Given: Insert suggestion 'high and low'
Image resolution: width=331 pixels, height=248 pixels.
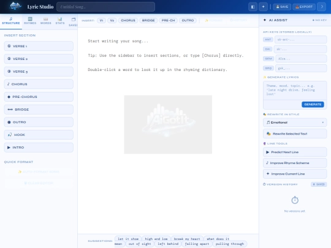Looking at the screenshot, I should 156,239.
